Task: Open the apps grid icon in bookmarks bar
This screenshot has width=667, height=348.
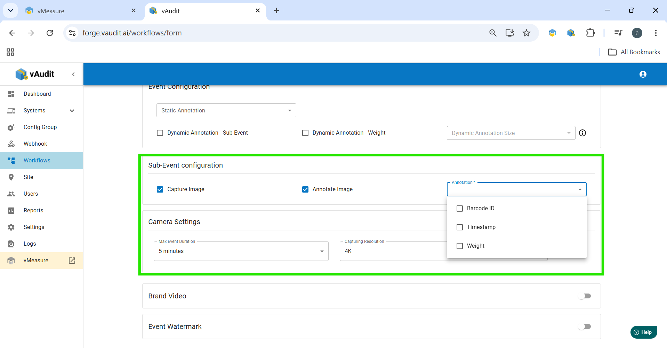Action: 10,52
